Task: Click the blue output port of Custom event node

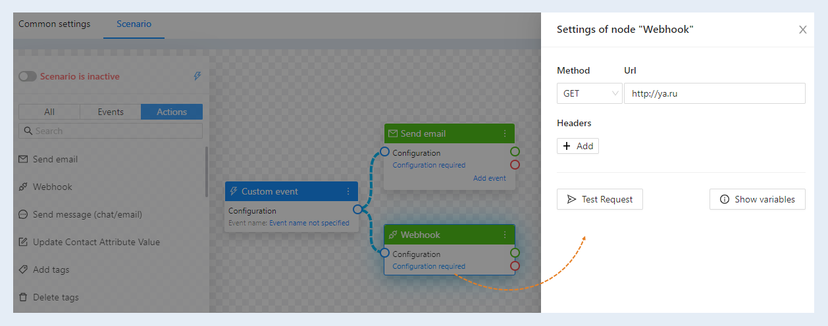Action: pos(357,210)
